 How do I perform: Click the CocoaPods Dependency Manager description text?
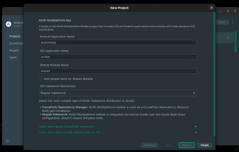(x=115, y=109)
